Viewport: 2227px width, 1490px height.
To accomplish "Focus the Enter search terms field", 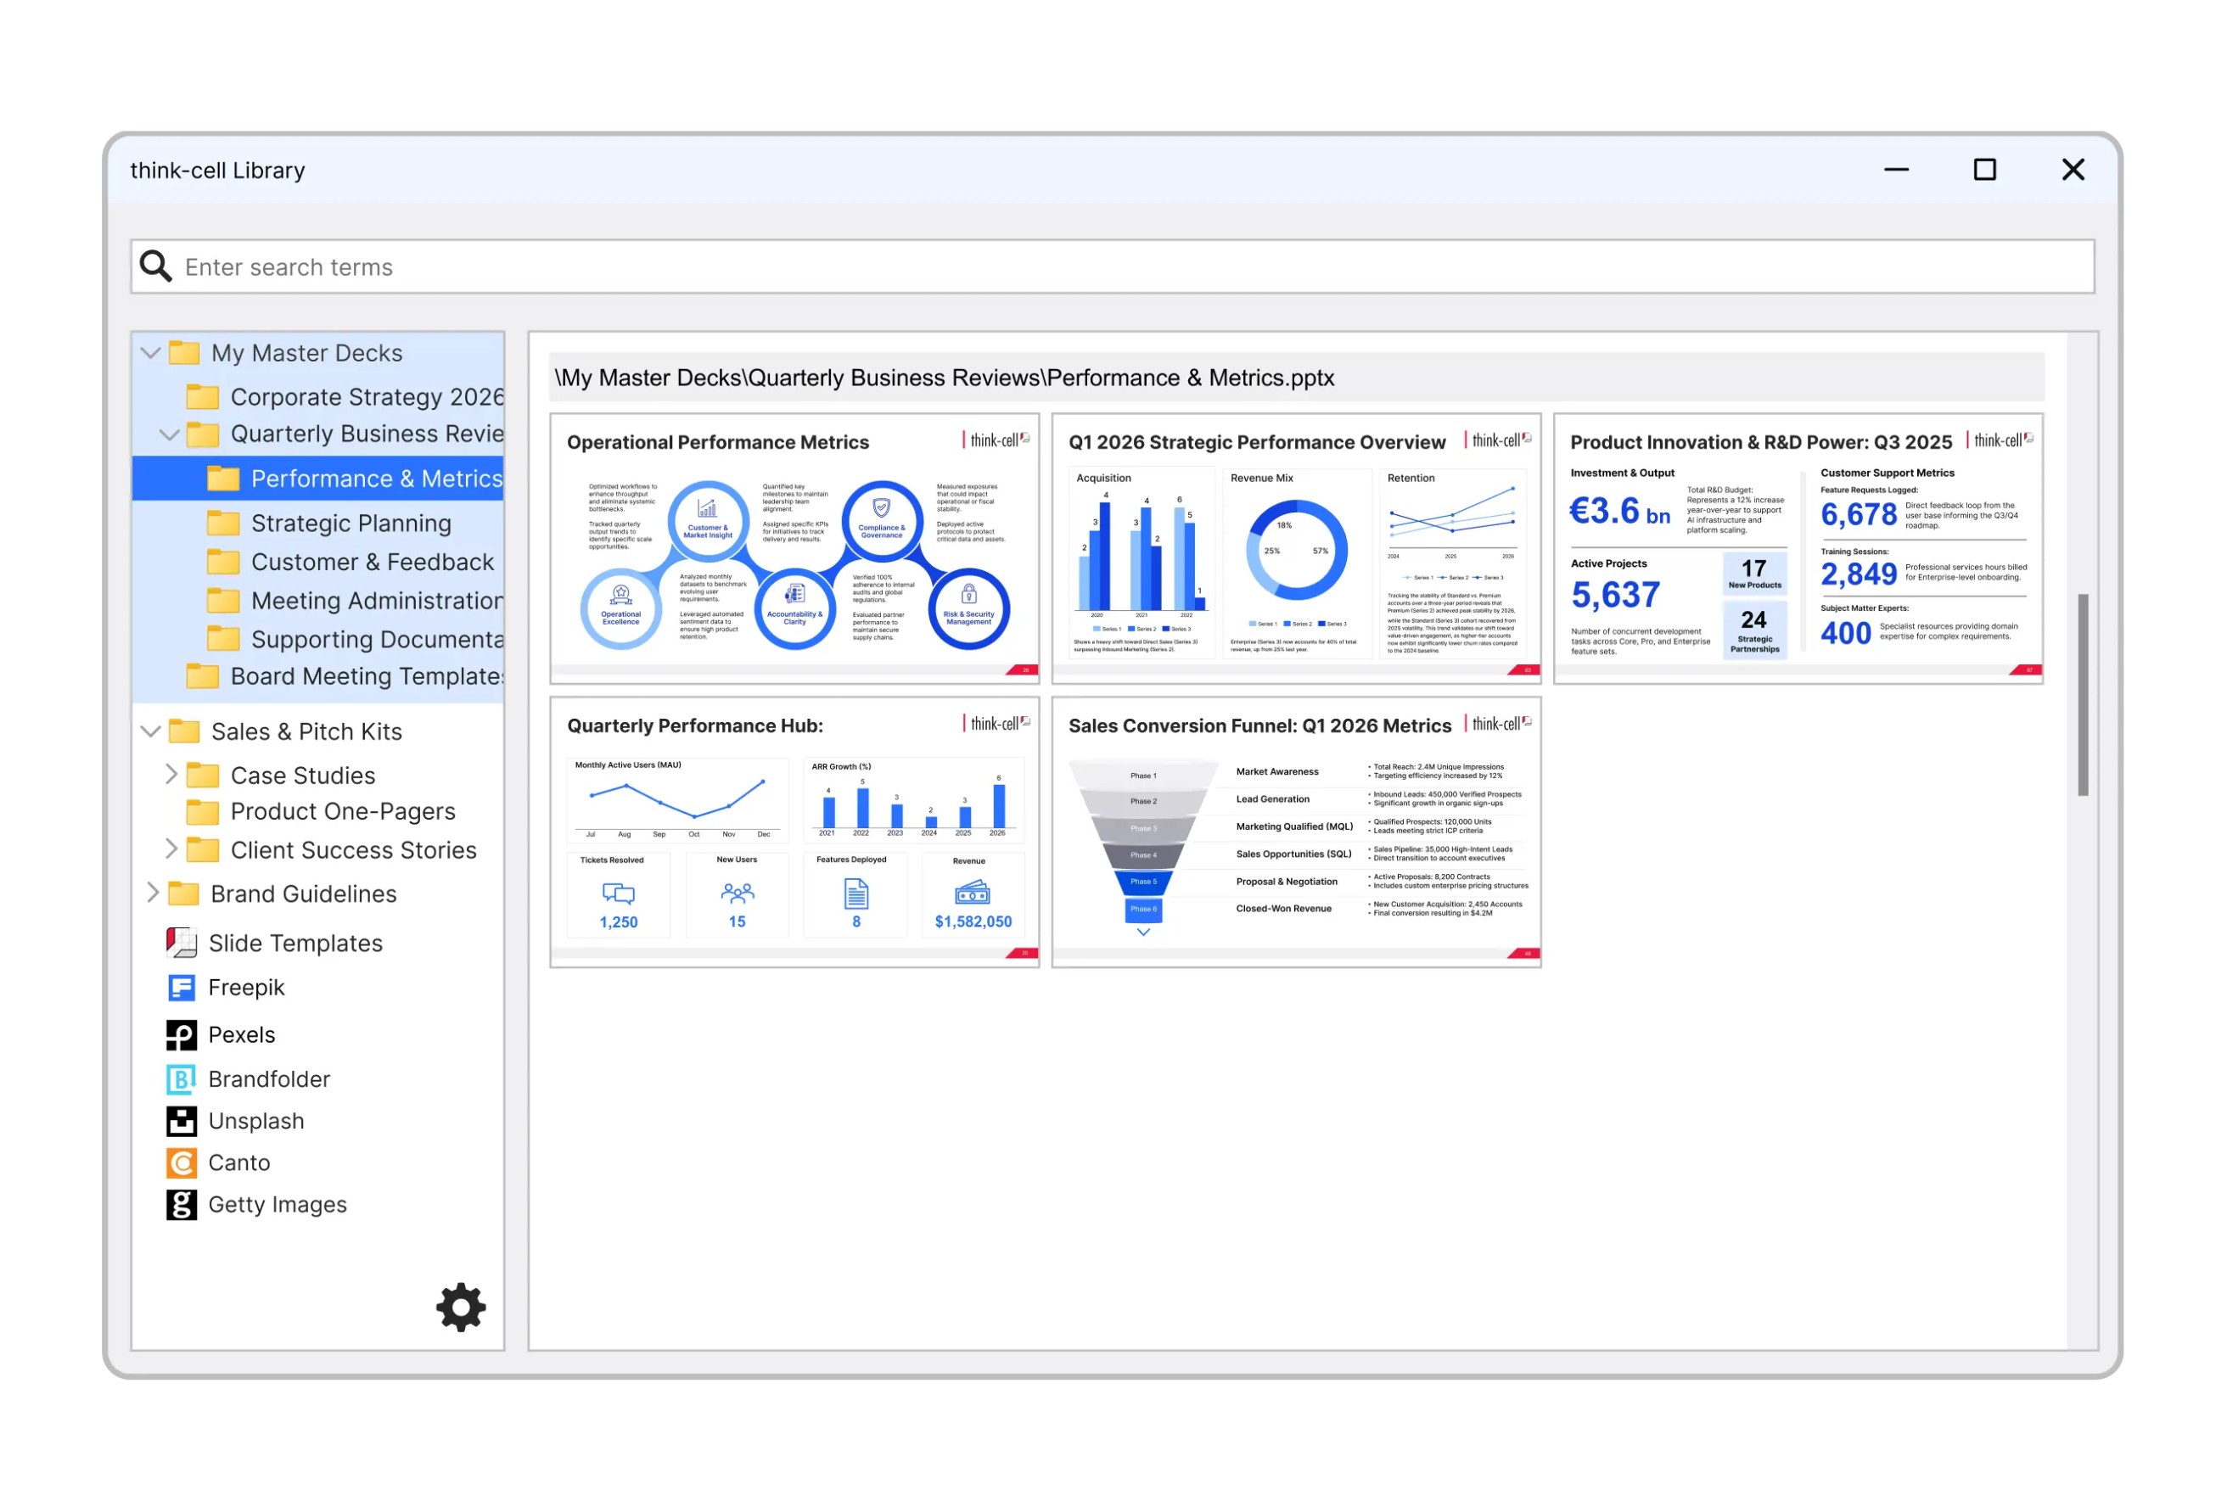I will point(1112,266).
